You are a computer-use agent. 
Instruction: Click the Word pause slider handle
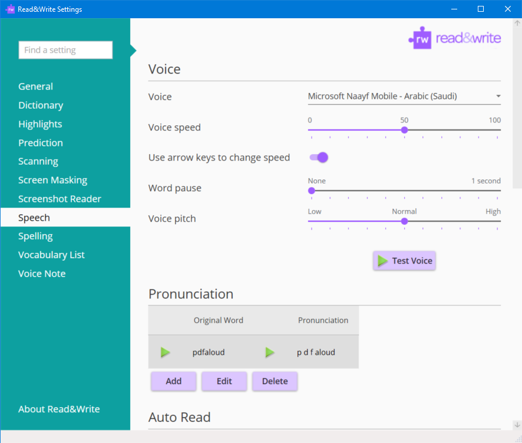(312, 191)
